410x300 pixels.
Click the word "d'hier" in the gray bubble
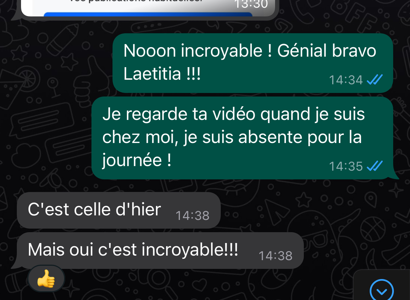pyautogui.click(x=138, y=209)
